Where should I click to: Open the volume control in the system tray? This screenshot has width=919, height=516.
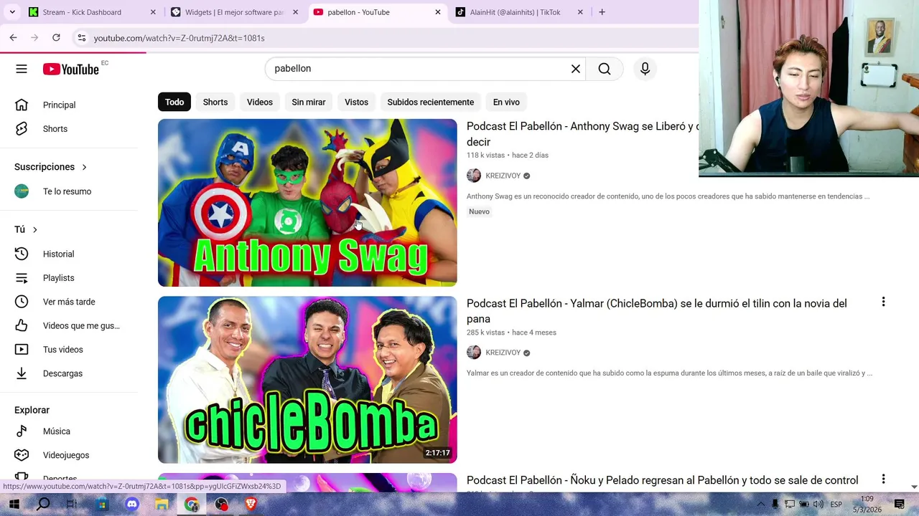[818, 505]
